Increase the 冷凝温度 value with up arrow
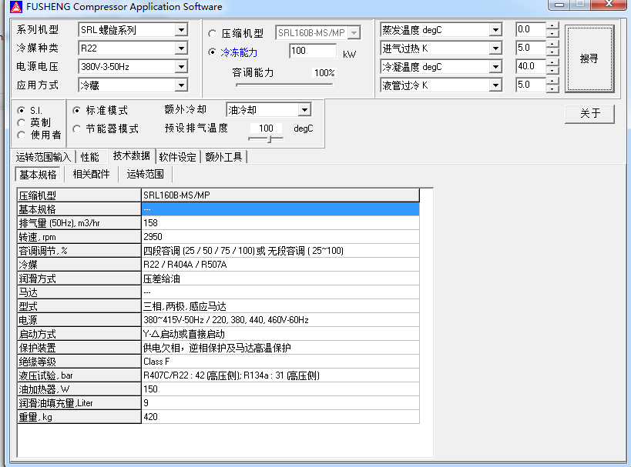Screen dimensions: 631x467 coord(552,62)
